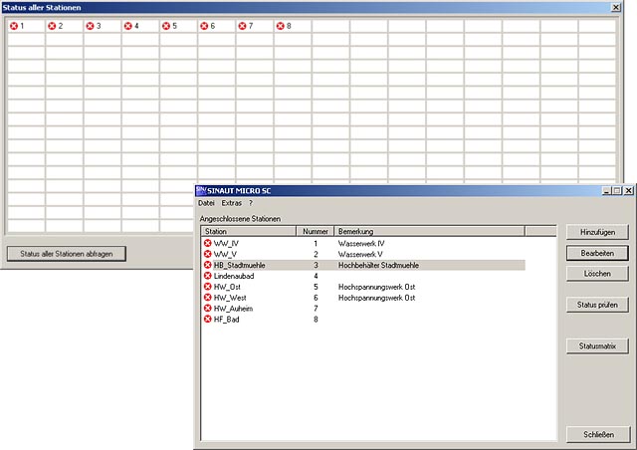The image size is (637, 450).
Task: Sort list by the Nummer column header
Action: 315,231
